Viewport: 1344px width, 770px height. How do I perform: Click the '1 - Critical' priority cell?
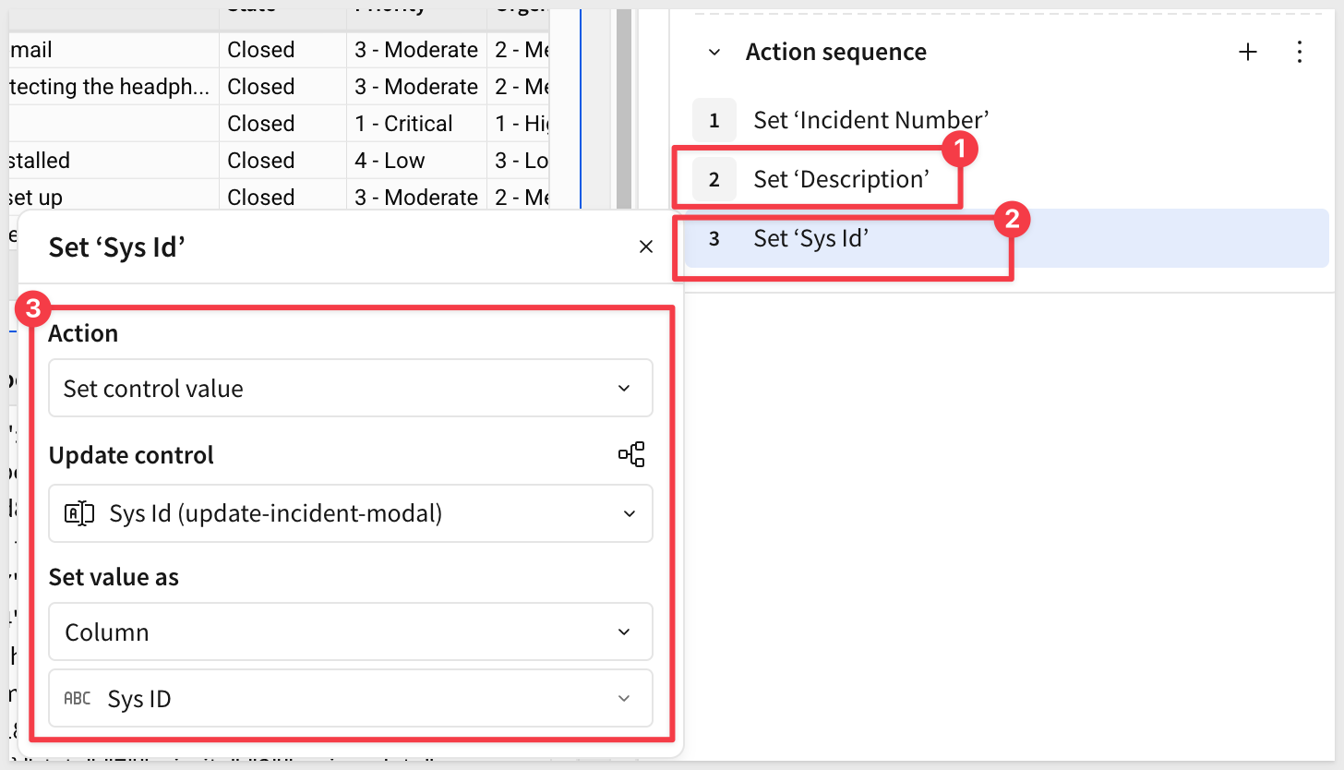[404, 124]
